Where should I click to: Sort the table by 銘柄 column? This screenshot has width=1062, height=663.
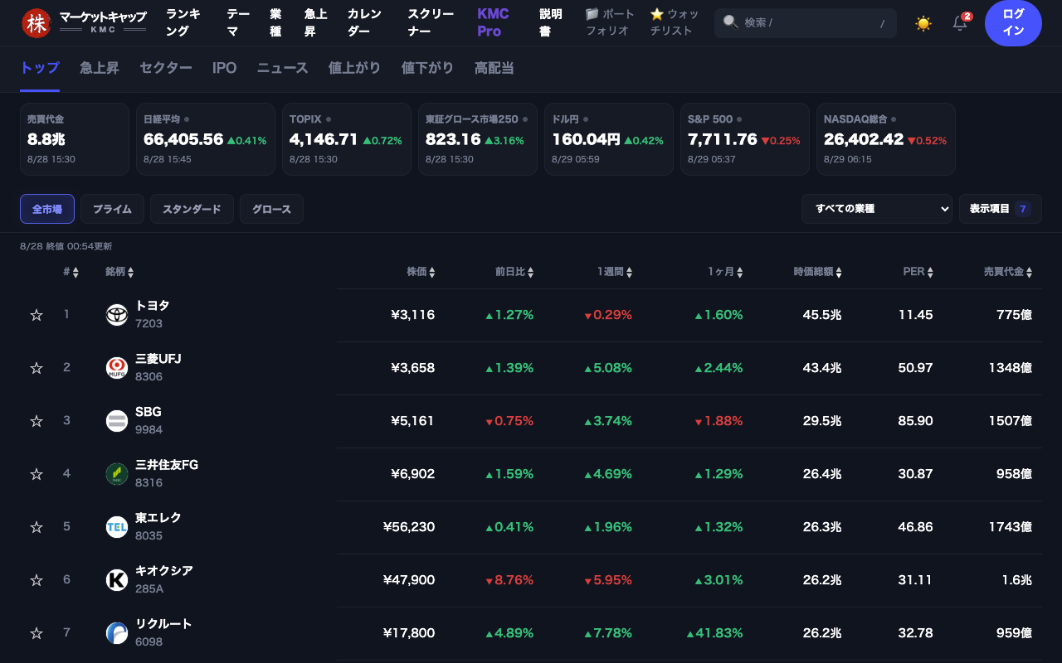[x=119, y=272]
